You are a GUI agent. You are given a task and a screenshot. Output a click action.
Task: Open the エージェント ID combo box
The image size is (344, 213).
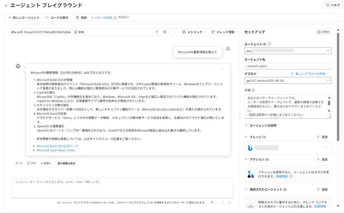pos(288,51)
